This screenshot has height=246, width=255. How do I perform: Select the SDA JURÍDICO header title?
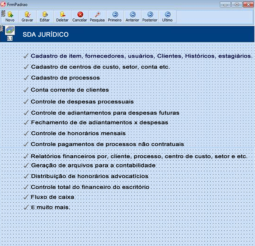coord(45,34)
